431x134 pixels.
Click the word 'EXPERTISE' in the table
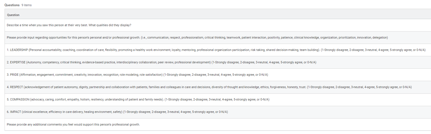[x=18, y=62]
